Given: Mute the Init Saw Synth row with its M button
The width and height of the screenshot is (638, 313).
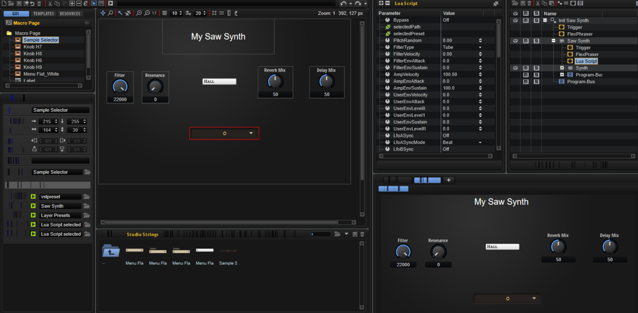Looking at the screenshot, I should click(526, 20).
